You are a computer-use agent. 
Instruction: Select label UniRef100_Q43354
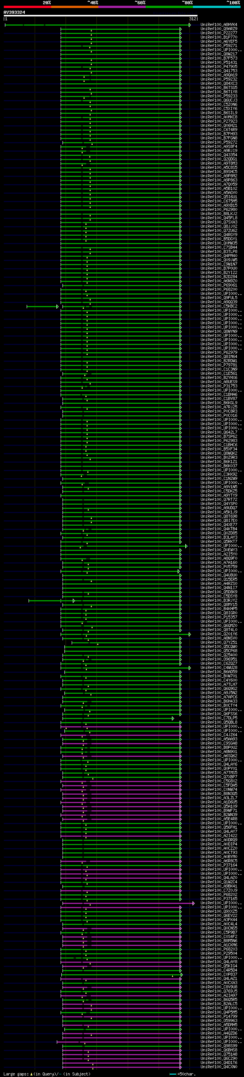(219, 155)
